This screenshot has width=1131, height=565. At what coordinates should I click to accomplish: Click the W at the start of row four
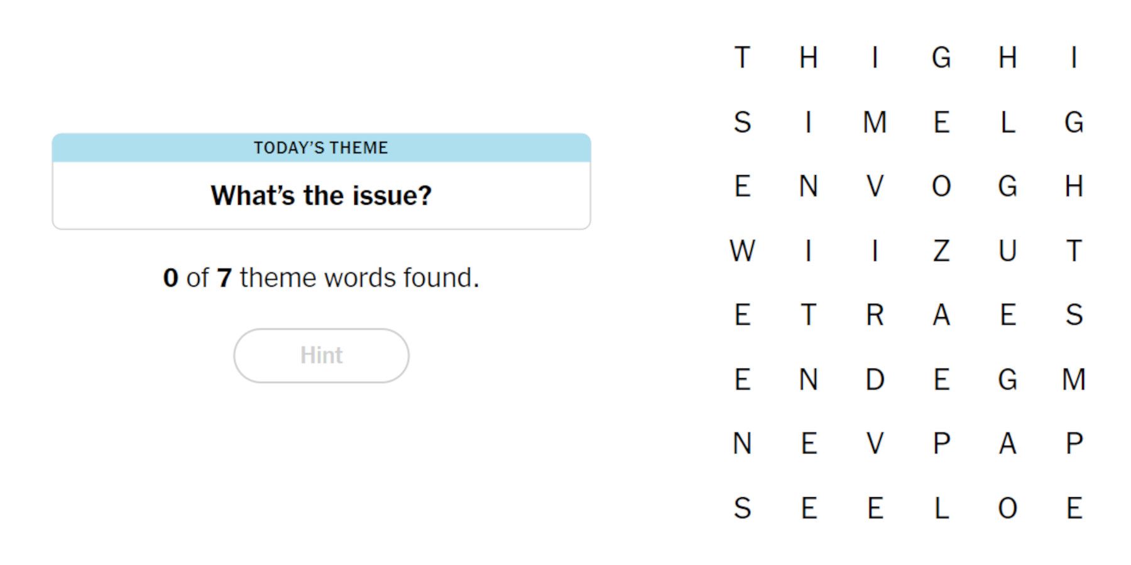tap(743, 251)
